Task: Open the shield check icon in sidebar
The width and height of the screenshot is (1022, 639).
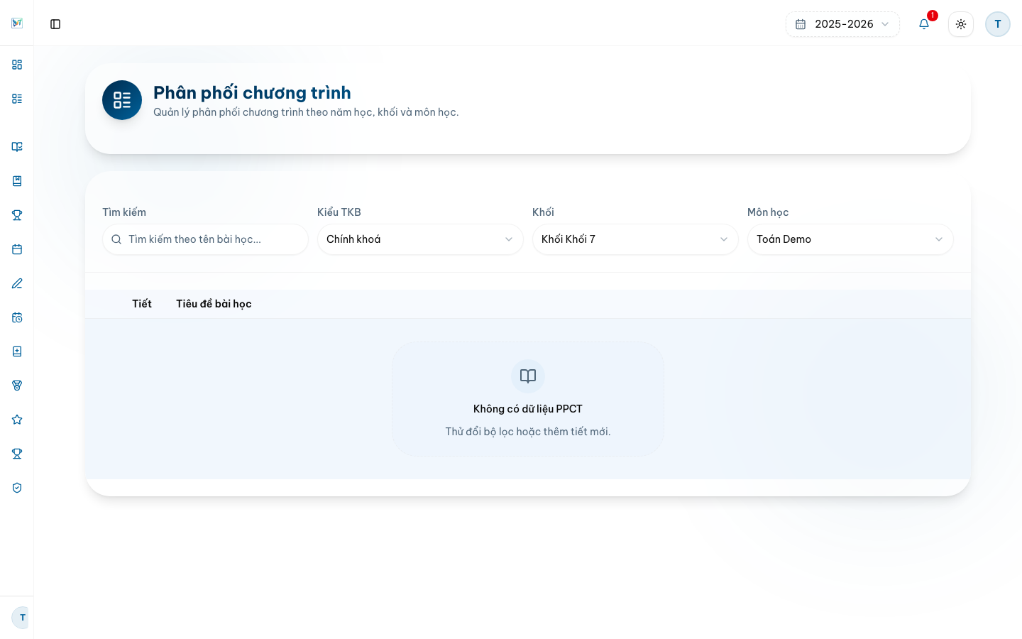Action: coord(17,488)
